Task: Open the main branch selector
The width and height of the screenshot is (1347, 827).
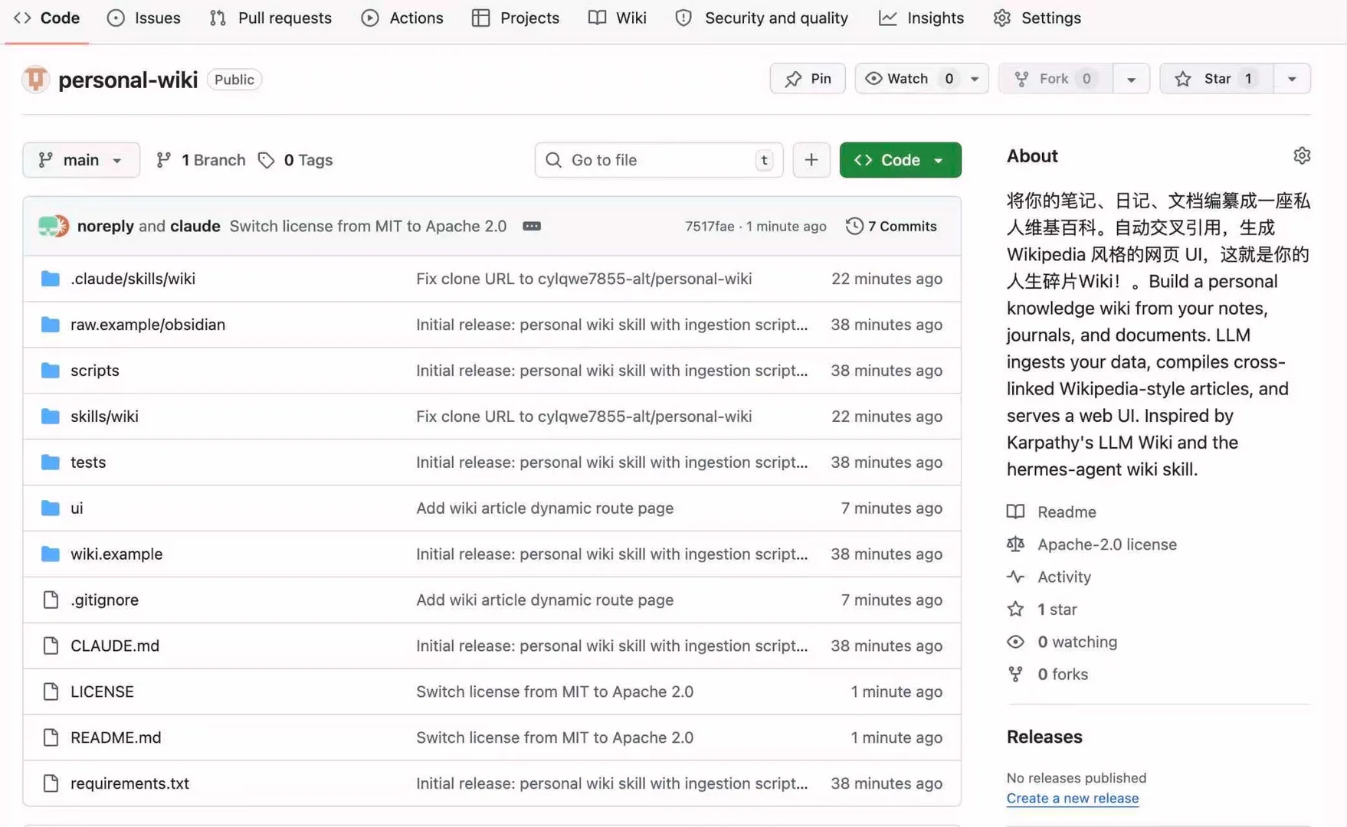Action: click(81, 159)
